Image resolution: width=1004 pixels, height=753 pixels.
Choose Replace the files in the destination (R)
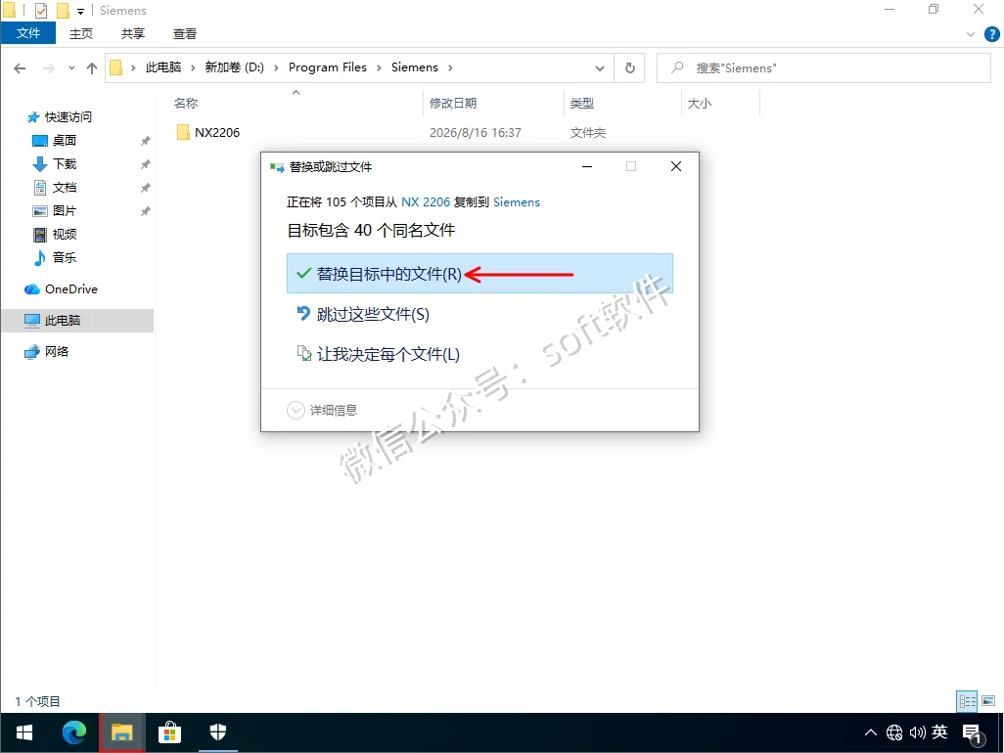point(479,274)
